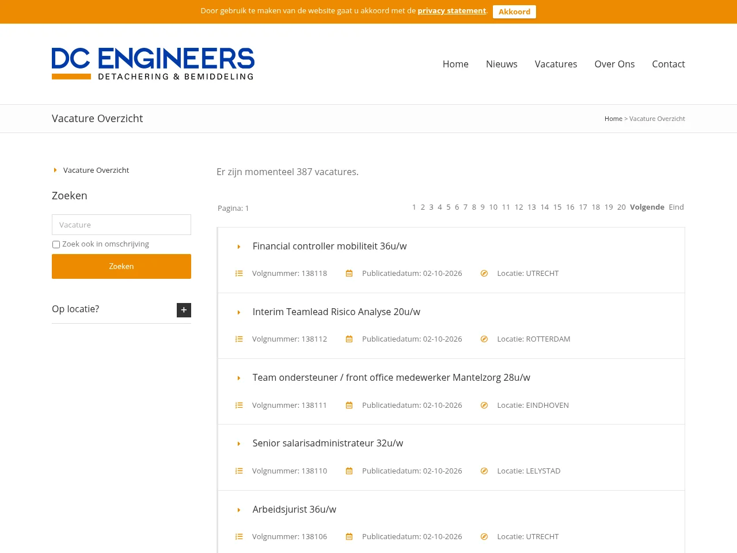This screenshot has height=553, width=737.
Task: Open the Home menu item
Action: click(455, 64)
